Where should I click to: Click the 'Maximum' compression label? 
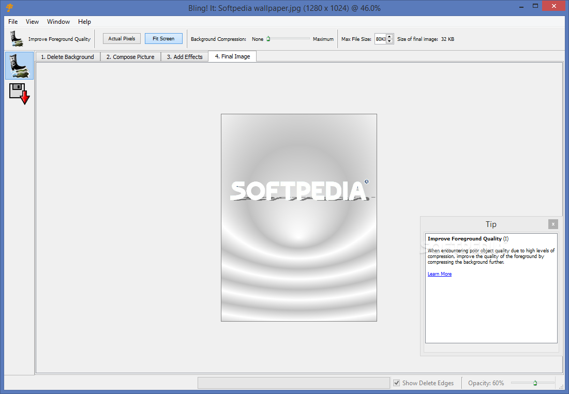[x=323, y=39]
